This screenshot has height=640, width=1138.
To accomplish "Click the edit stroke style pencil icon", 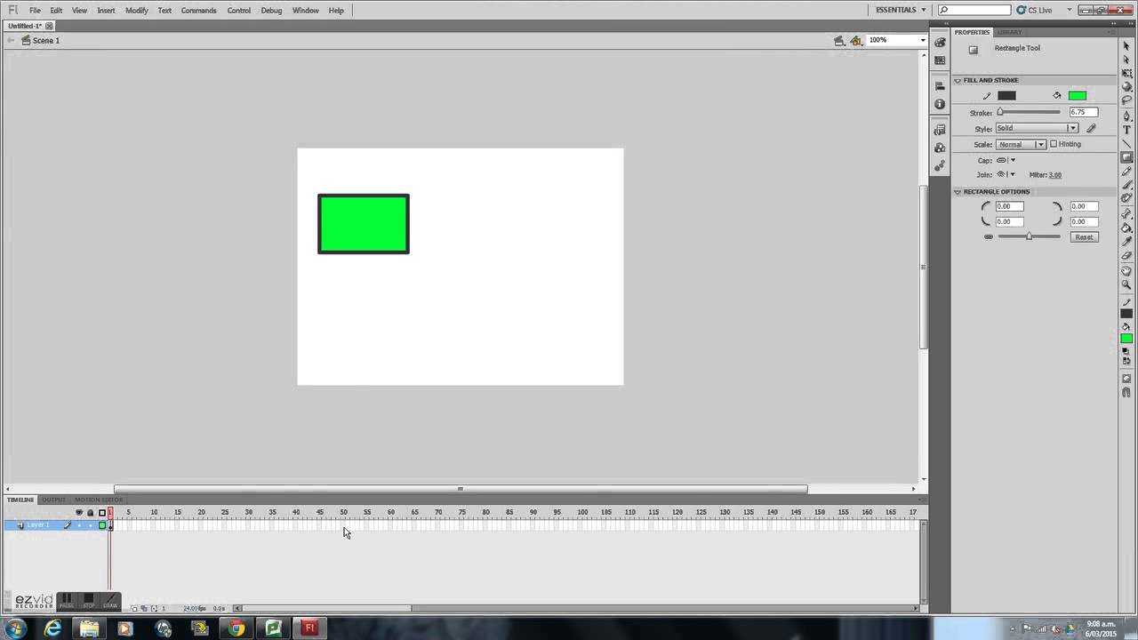I will tap(1092, 128).
